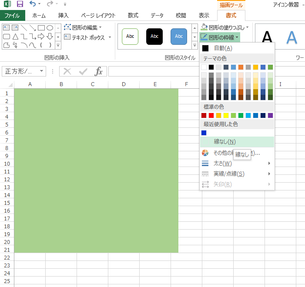Open Customize Quick Access Toolbar dropdown
This screenshot has width=305, height=287.
(65, 4)
